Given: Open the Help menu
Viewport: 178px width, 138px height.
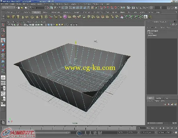Looking at the screenshot, I should pyautogui.click(x=108, y=4).
